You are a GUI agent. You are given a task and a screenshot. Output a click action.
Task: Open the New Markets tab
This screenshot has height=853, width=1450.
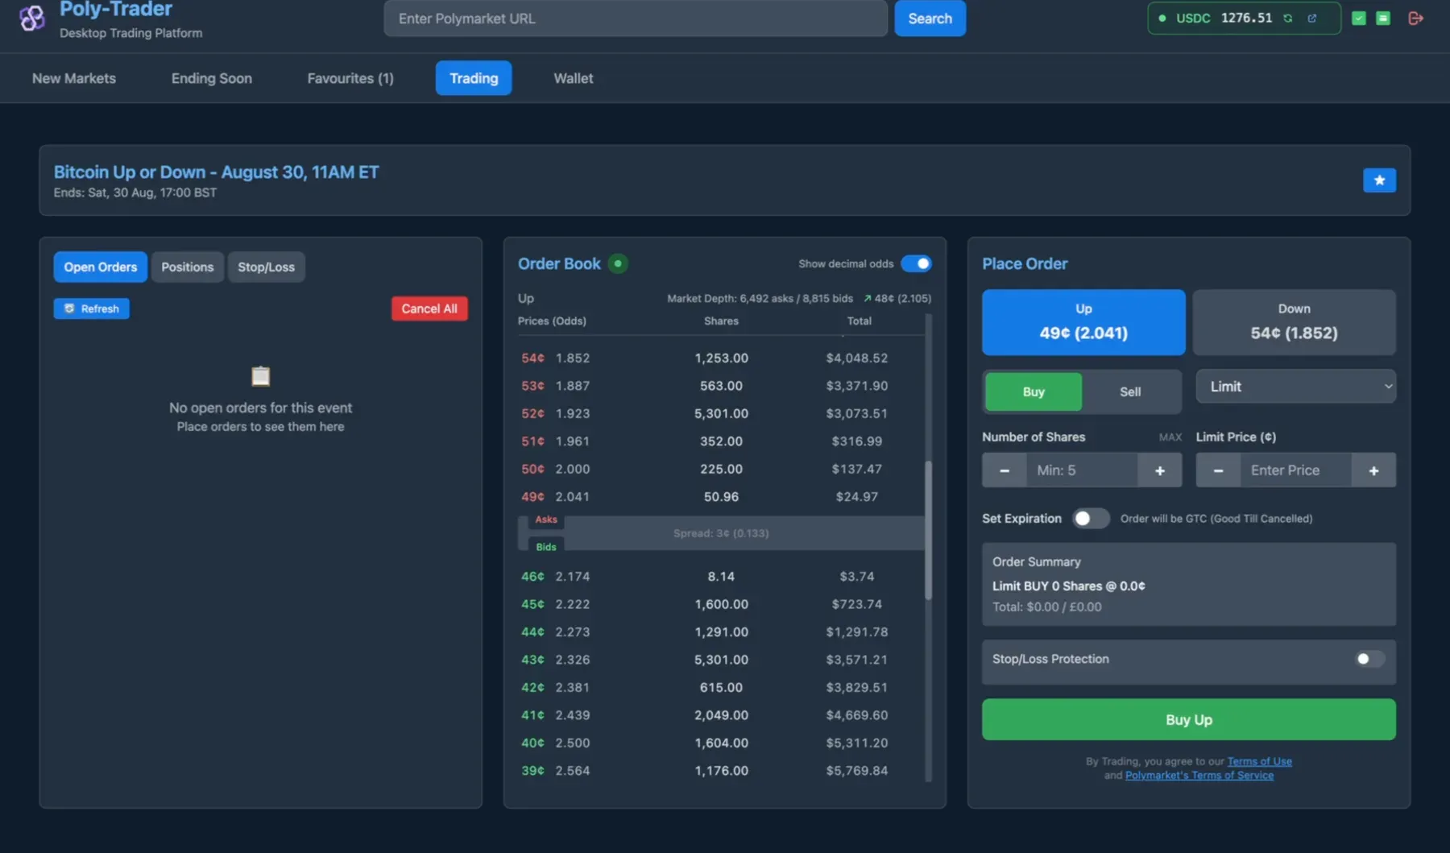click(x=74, y=78)
